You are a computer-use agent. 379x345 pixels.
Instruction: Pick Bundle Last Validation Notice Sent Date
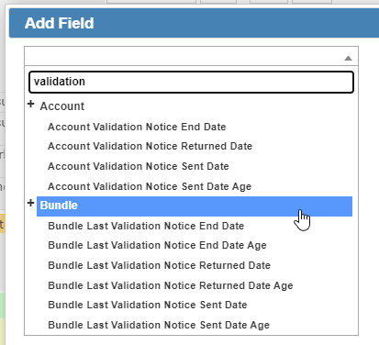click(x=148, y=305)
